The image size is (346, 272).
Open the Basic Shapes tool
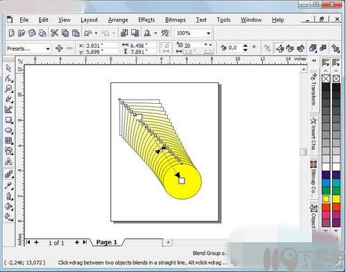tap(9, 151)
